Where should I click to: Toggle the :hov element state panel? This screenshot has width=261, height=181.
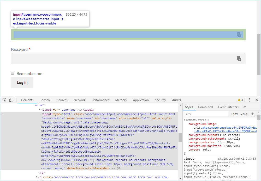(x=235, y=114)
